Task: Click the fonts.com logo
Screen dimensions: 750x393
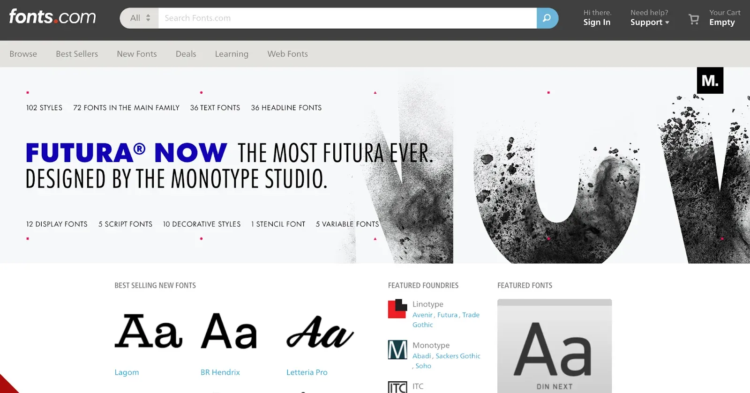Action: pos(52,17)
